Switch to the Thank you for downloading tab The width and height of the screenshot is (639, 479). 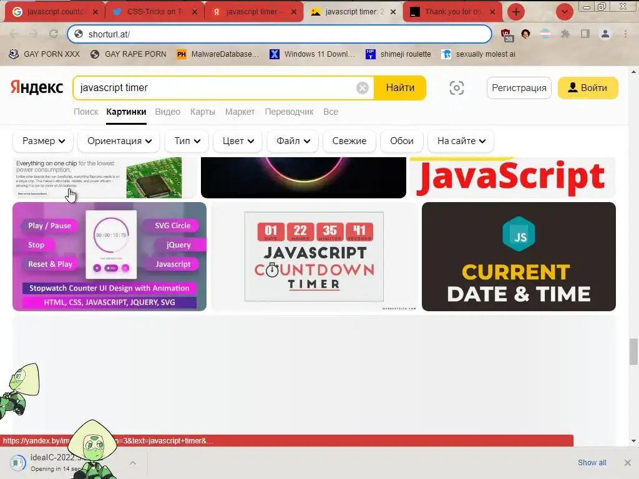[x=452, y=12]
